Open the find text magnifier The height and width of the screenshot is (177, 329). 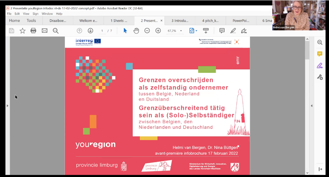point(56,31)
